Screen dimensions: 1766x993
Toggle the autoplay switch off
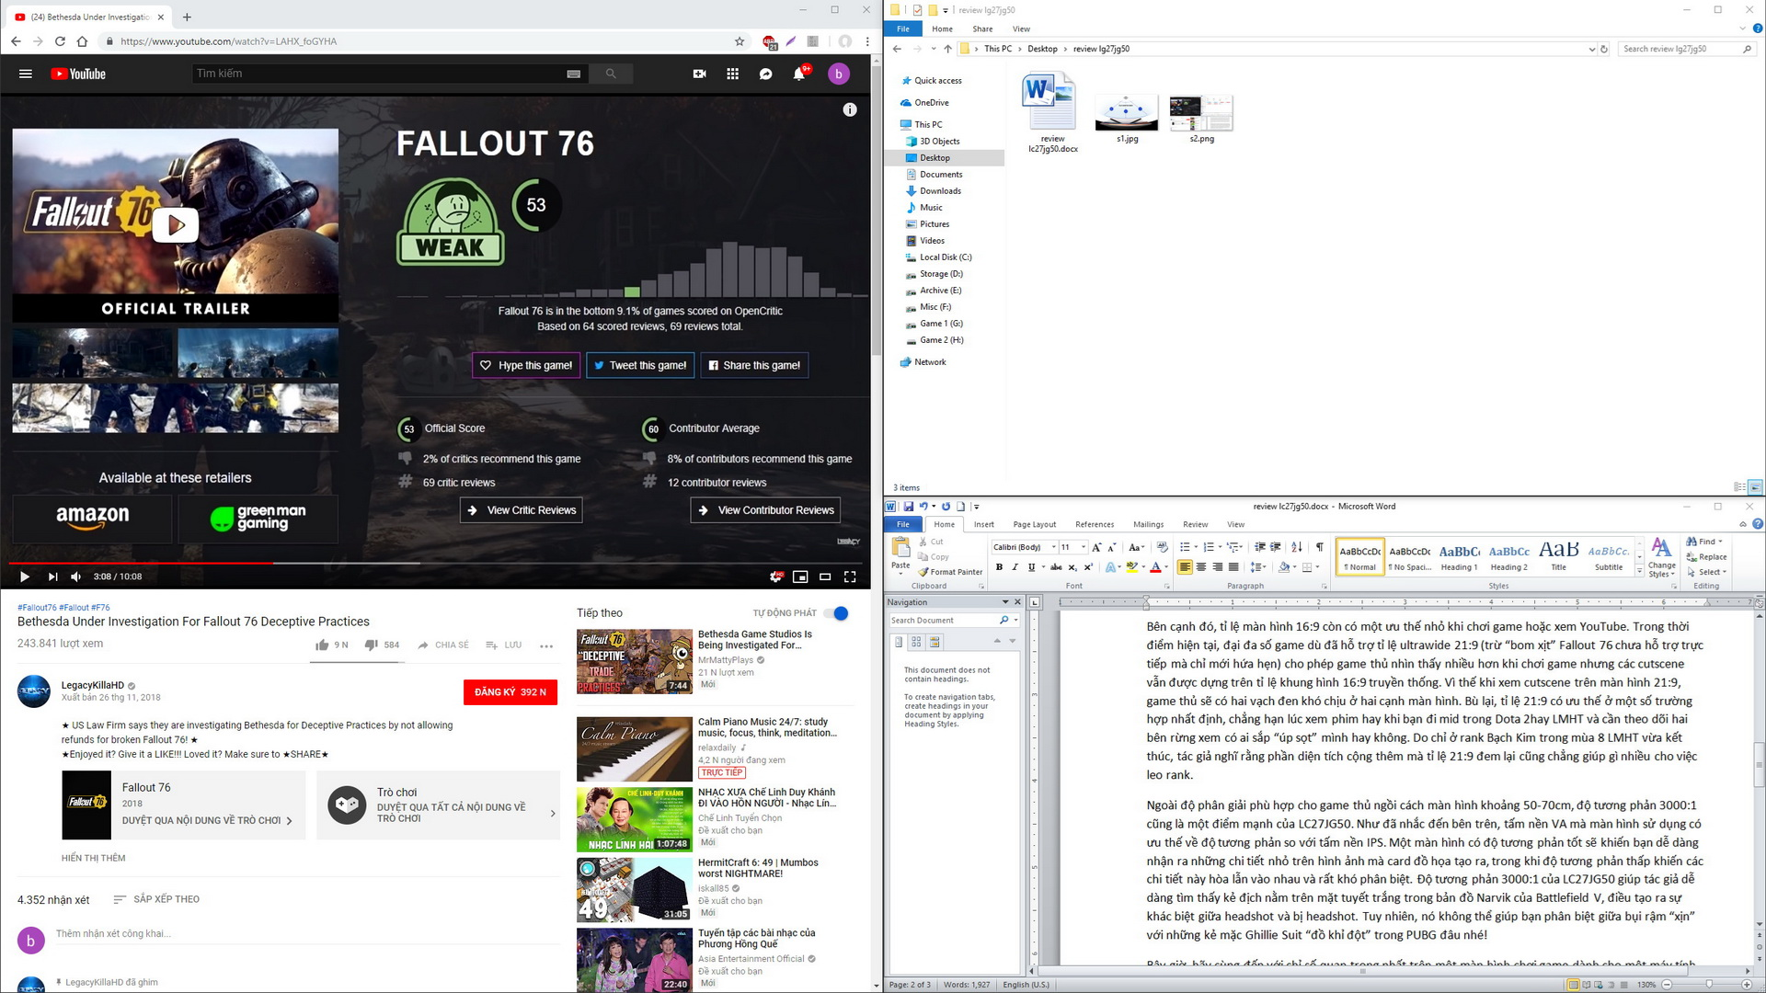point(837,613)
